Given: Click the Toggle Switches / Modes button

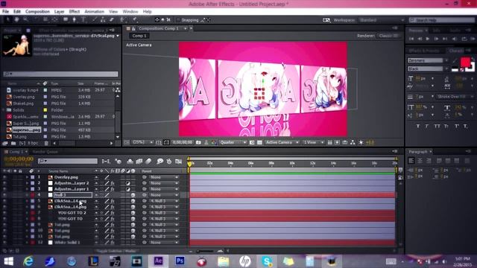Looking at the screenshot, I should click(x=117, y=251).
